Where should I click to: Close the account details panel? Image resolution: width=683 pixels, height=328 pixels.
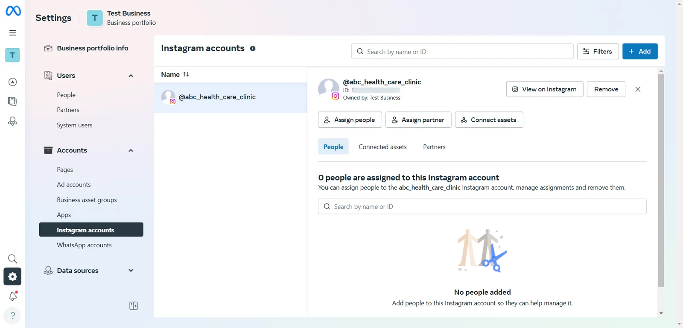(x=638, y=89)
